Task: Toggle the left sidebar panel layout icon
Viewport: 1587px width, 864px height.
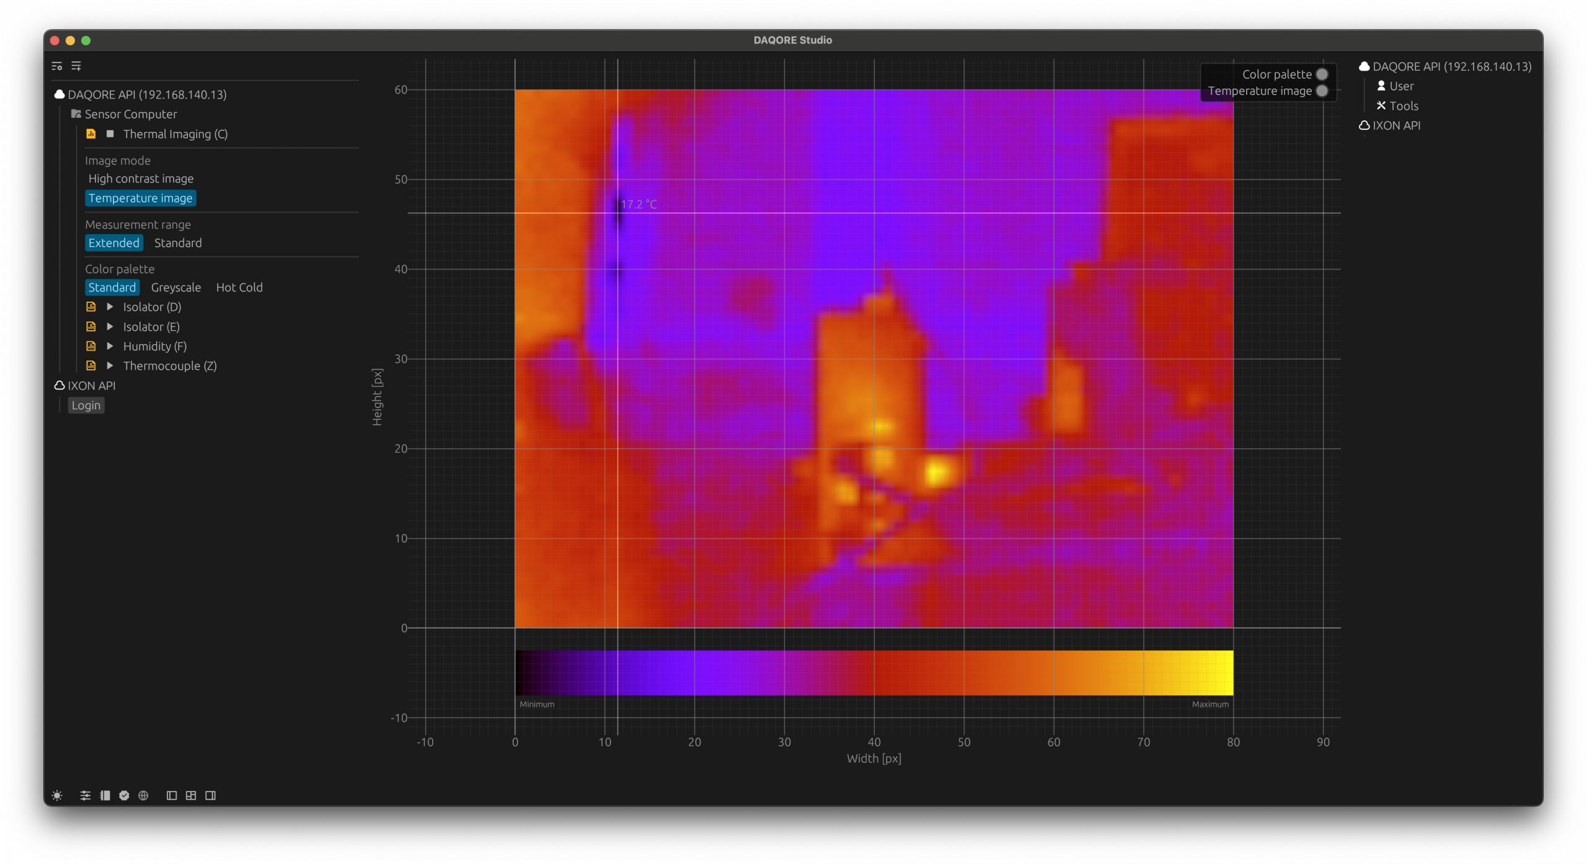Action: point(172,795)
